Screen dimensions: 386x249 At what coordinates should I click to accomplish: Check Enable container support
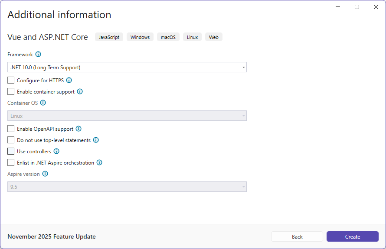[11, 91]
